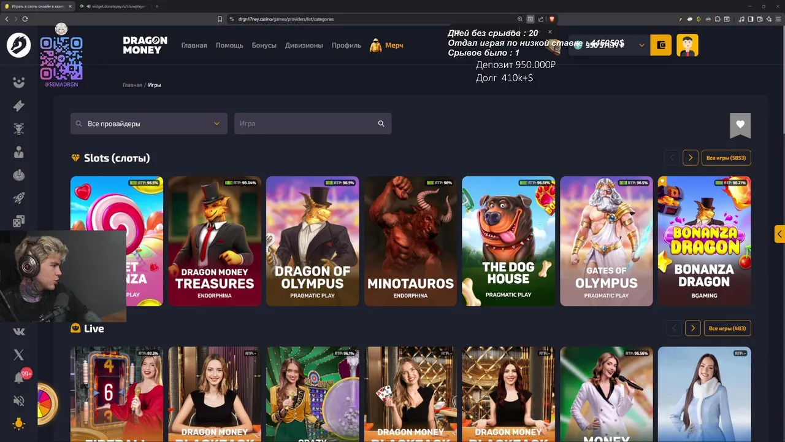Screen dimensions: 785x442
Task: Select the joystick sidebar icon
Action: 19,175
